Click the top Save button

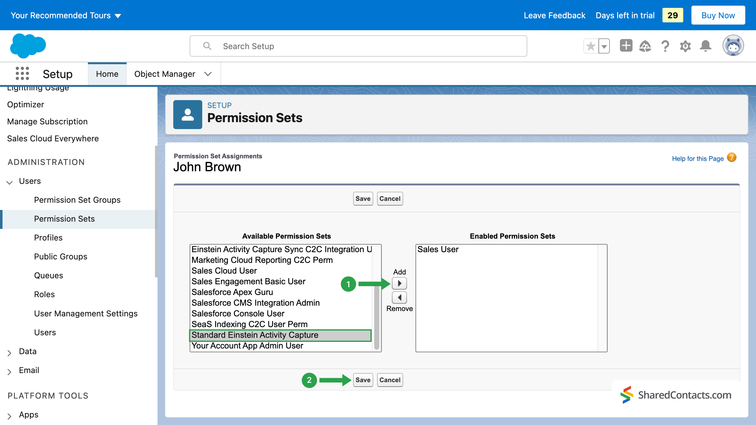(363, 199)
